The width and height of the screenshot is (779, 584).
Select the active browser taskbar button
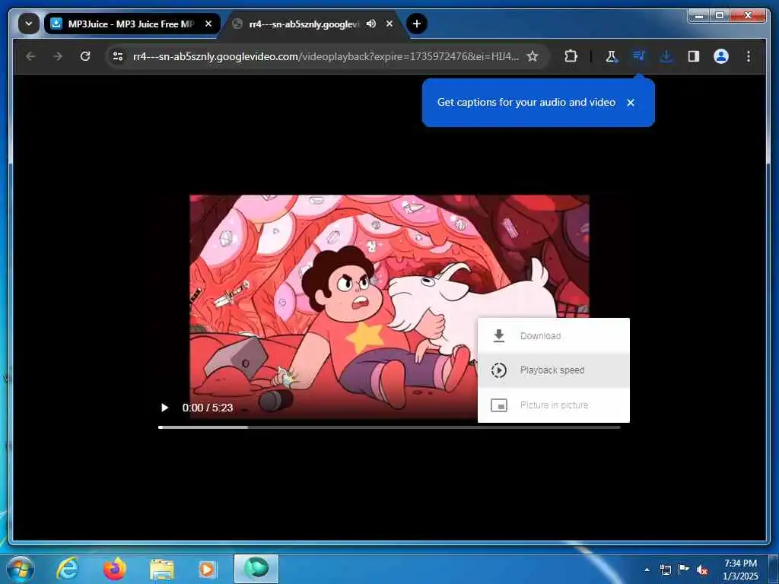click(x=256, y=569)
